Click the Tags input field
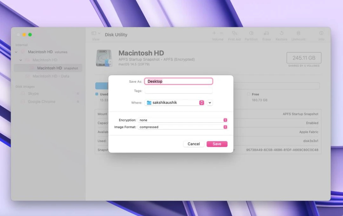Viewport: 343px width, 216px height. [x=178, y=91]
